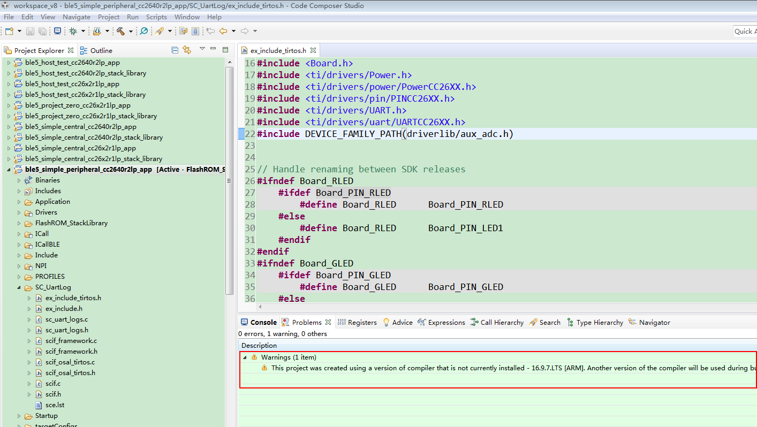The height and width of the screenshot is (427, 757).
Task: Close the Problems view tab
Action: (328, 323)
